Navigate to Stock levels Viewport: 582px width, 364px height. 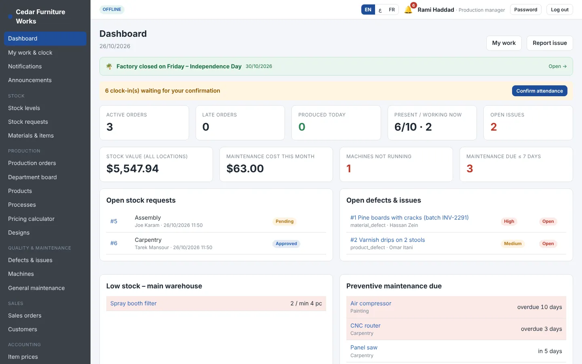(x=45, y=108)
